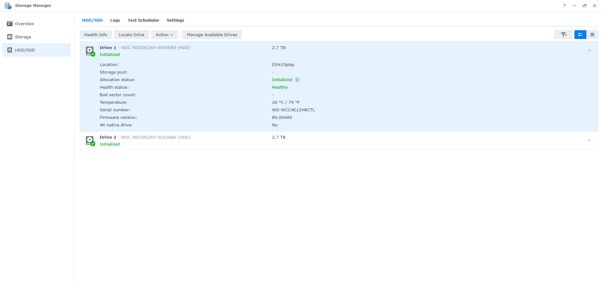Click the allocation status info icon
Screen dimensions: 603x282
[x=297, y=80]
